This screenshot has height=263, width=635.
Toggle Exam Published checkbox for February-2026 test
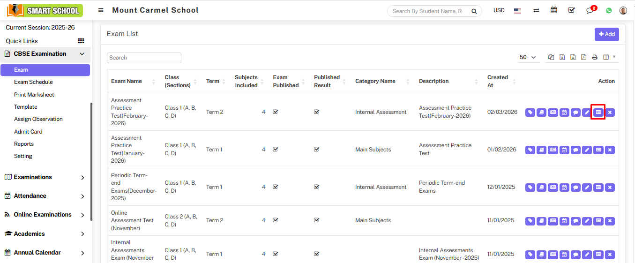tap(276, 112)
